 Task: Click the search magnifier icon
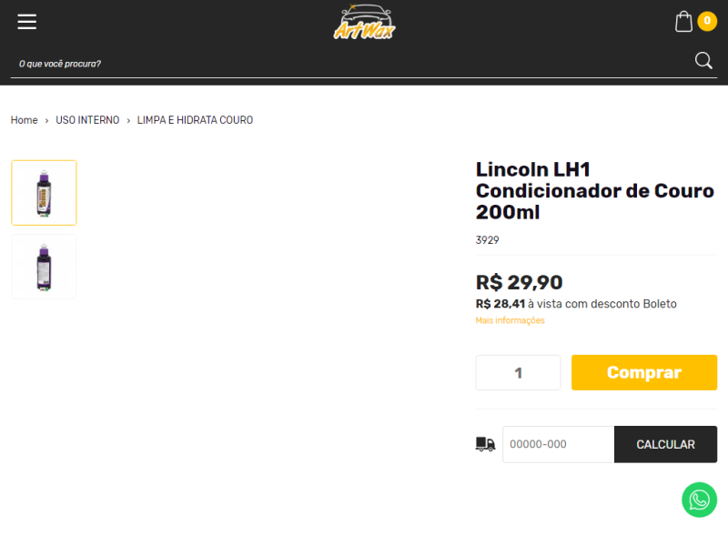coord(703,60)
